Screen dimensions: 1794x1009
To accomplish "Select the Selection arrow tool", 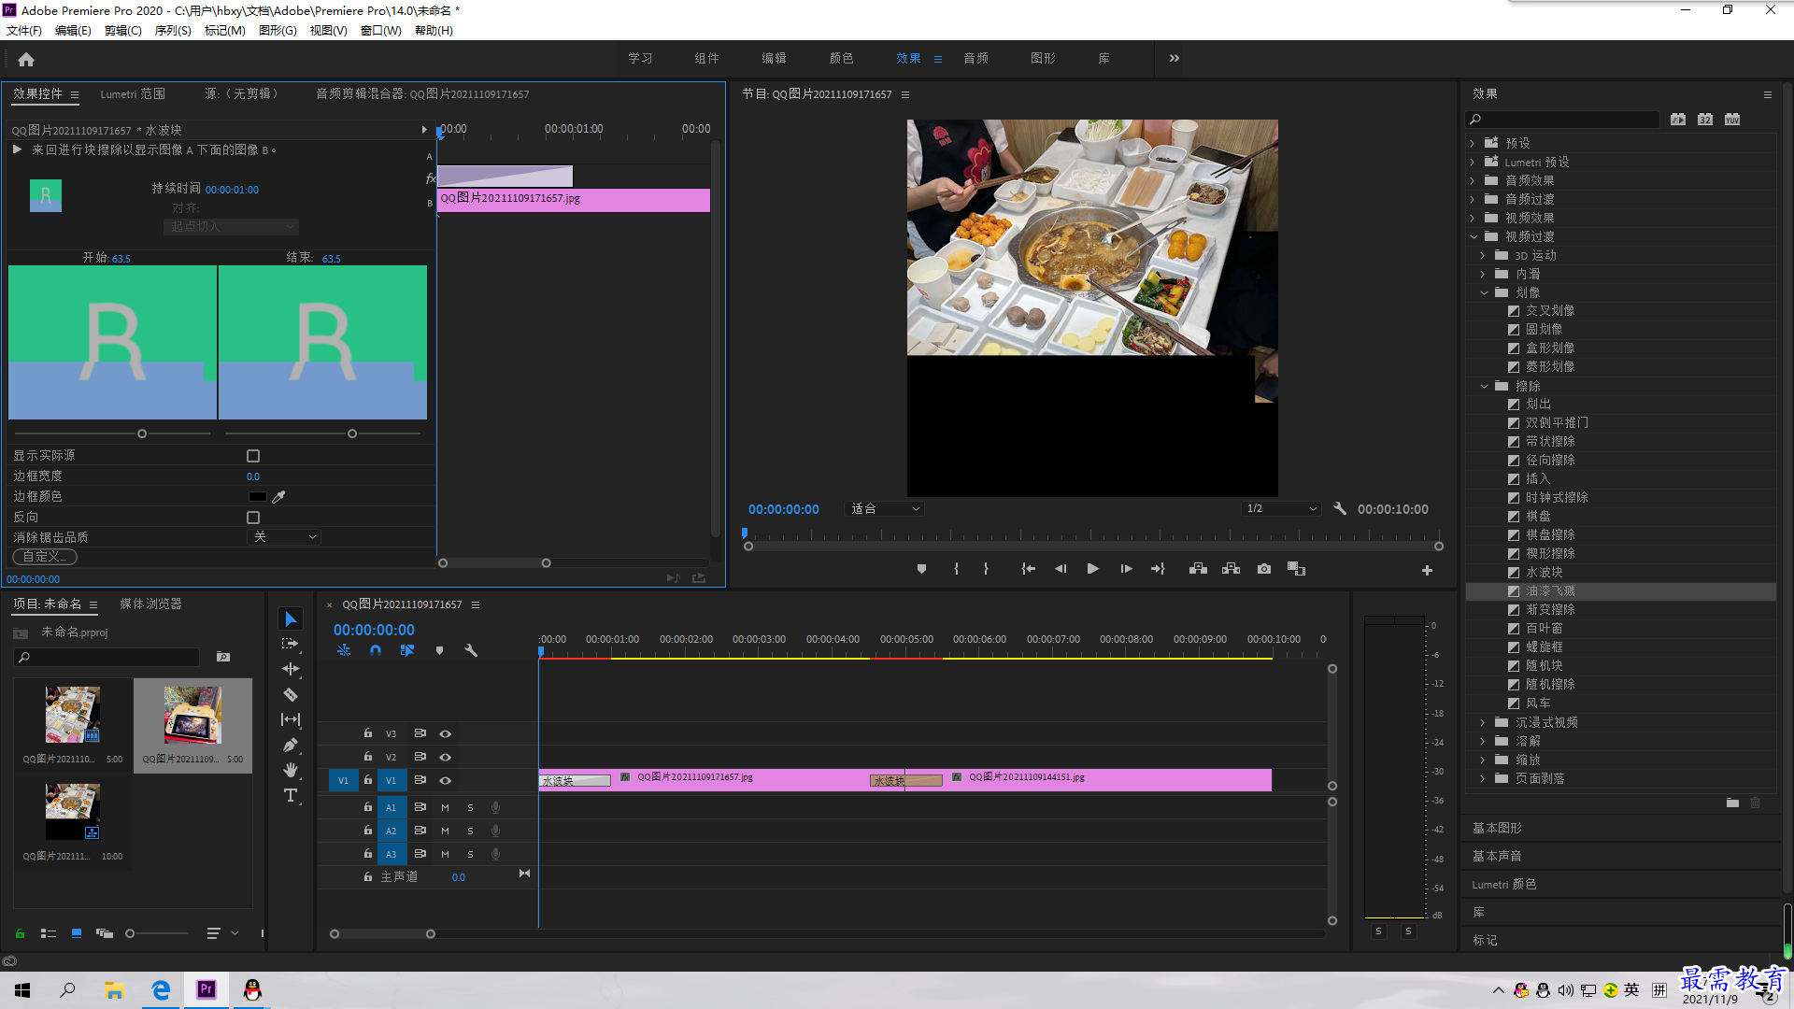I will coord(291,619).
